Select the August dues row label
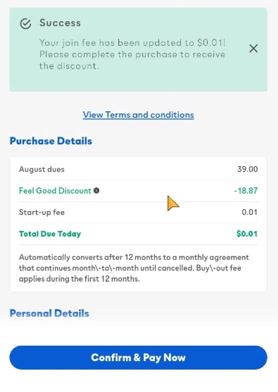 click(42, 169)
